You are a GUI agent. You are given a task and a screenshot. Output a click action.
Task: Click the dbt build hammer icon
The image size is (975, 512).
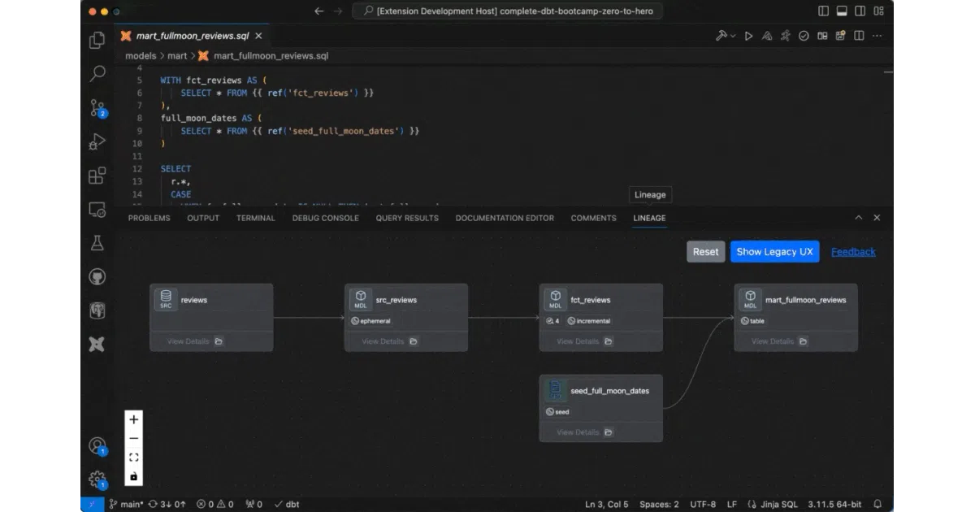click(721, 36)
